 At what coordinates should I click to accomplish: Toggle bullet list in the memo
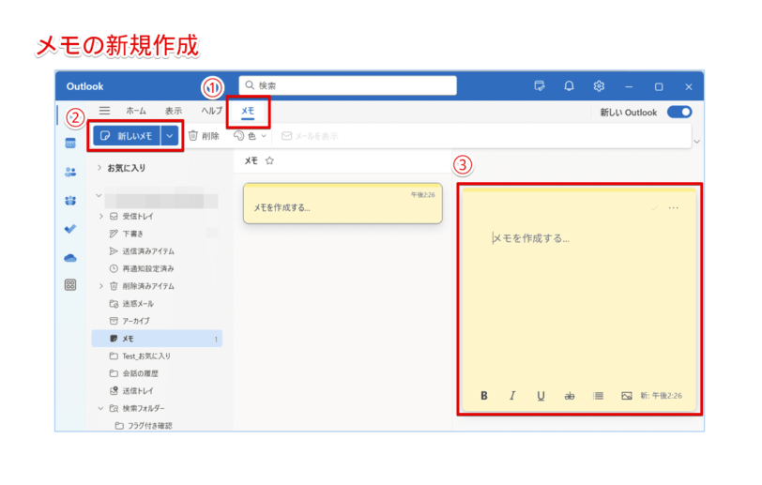(x=598, y=396)
